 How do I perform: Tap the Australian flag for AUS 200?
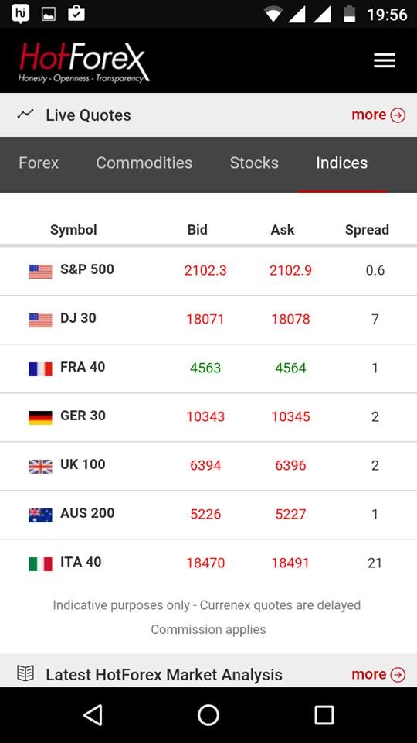tap(40, 515)
